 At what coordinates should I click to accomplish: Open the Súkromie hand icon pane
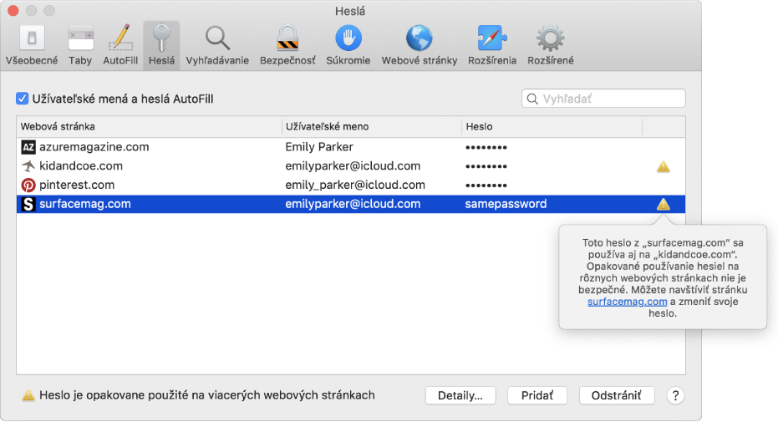click(x=348, y=46)
